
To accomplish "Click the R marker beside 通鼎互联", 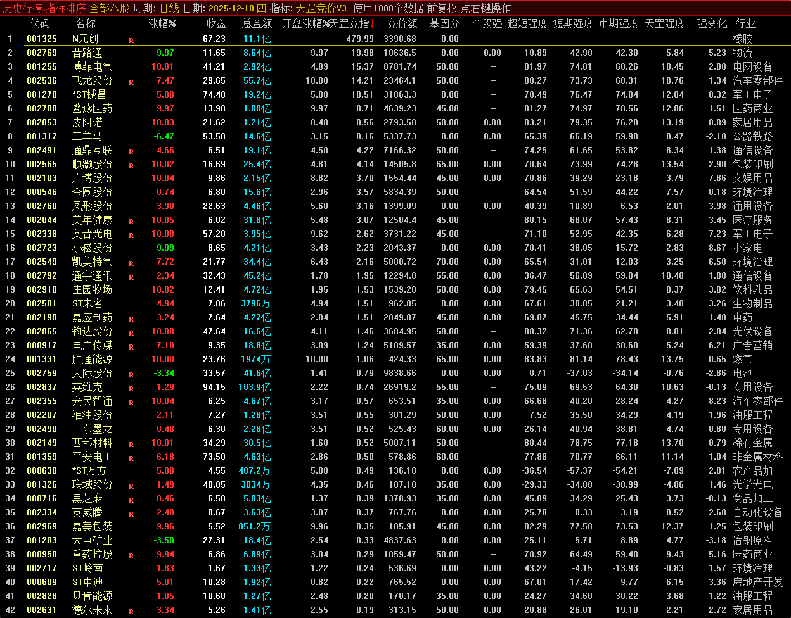I will [131, 151].
